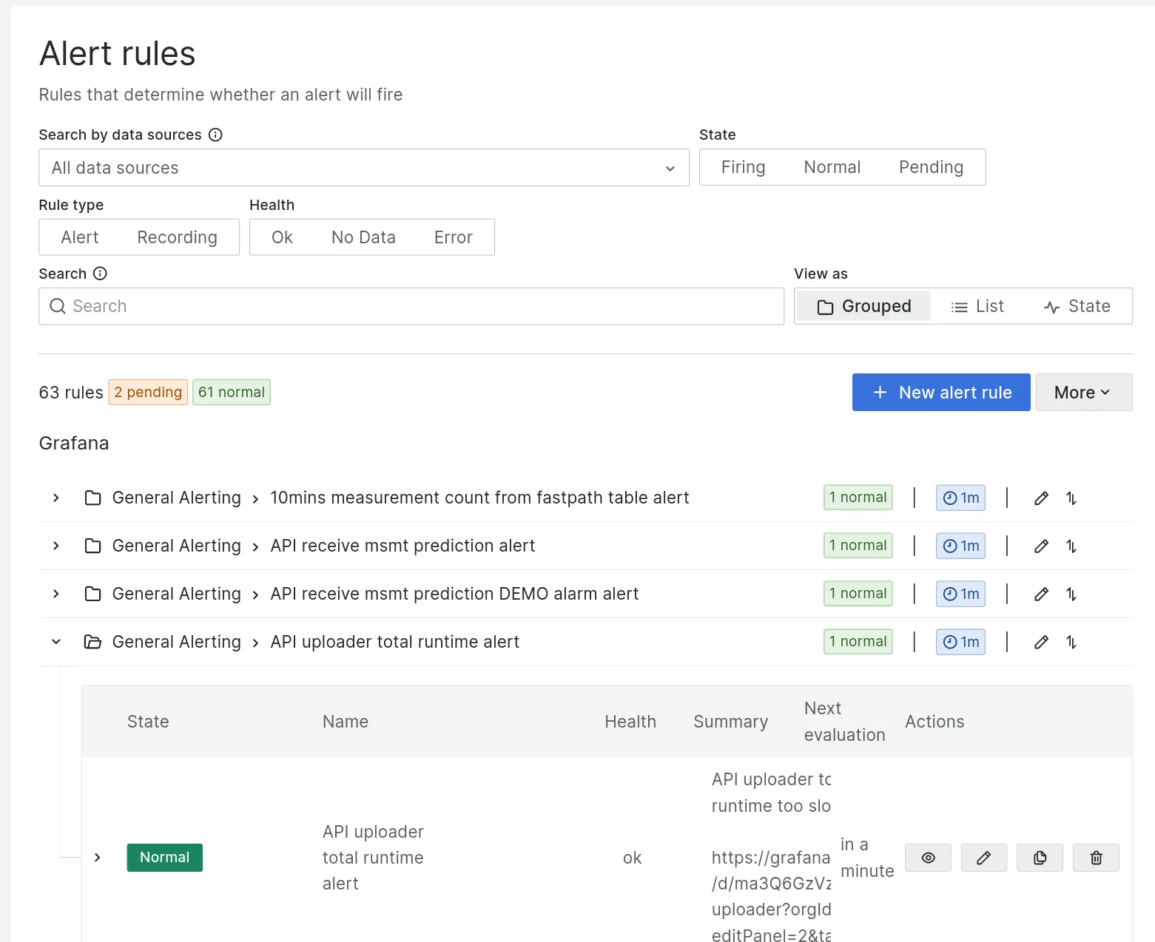This screenshot has height=942, width=1155.
Task: Filter rules by Firing state
Action: click(x=743, y=167)
